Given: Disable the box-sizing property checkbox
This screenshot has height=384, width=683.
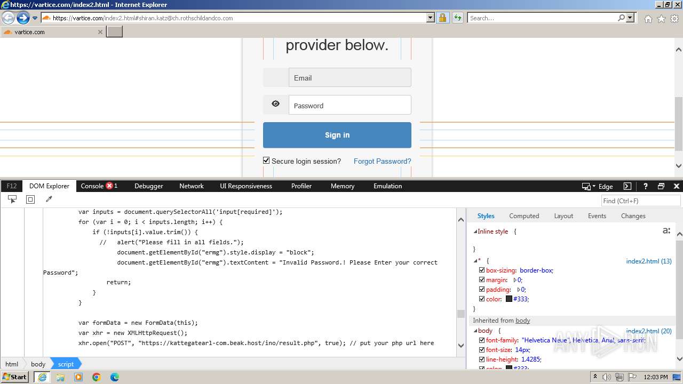Looking at the screenshot, I should (x=482, y=270).
